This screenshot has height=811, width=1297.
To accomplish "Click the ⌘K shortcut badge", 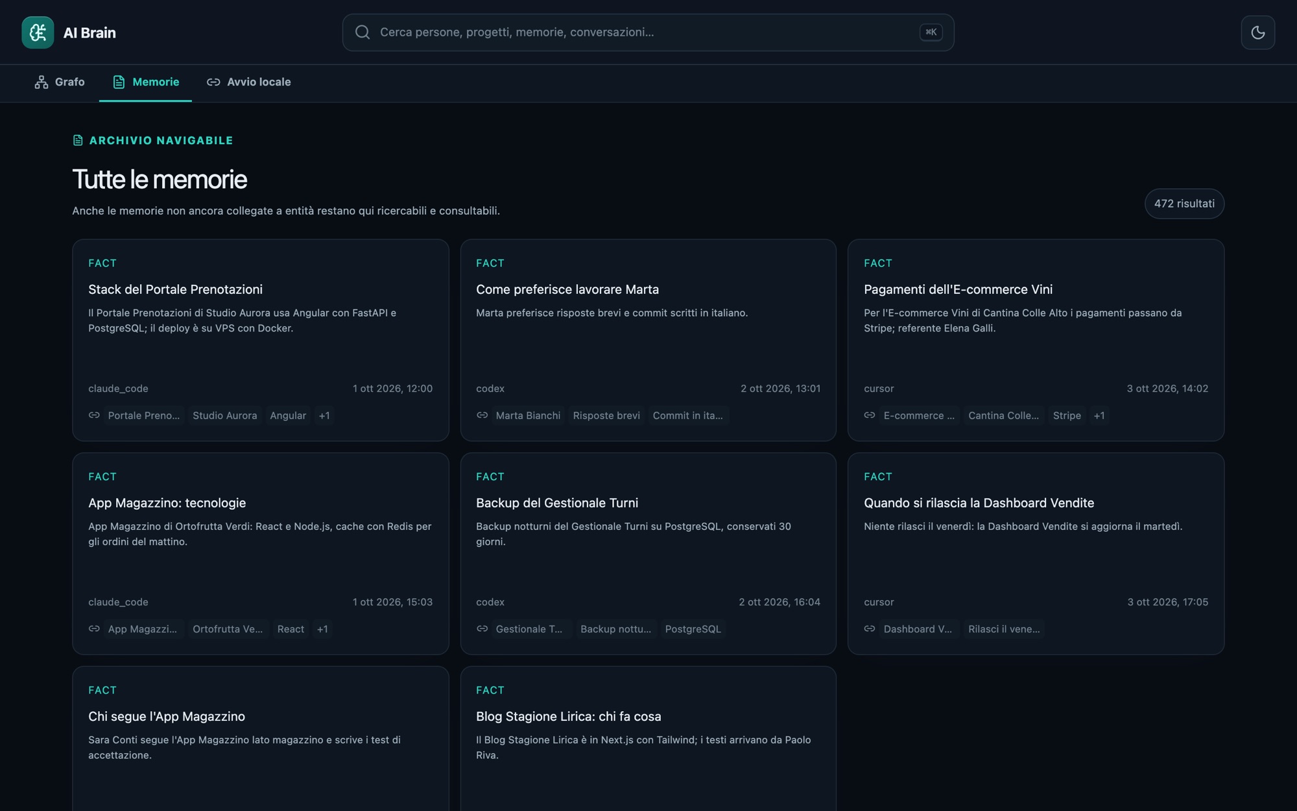I will pyautogui.click(x=931, y=32).
